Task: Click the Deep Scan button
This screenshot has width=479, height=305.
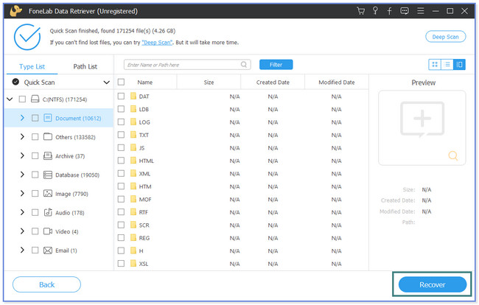Action: [x=445, y=37]
